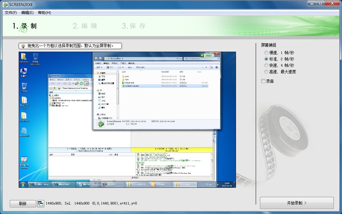342x214 pixels.
Task: Choose 快速, 4 帧/秒 option
Action: [266, 65]
